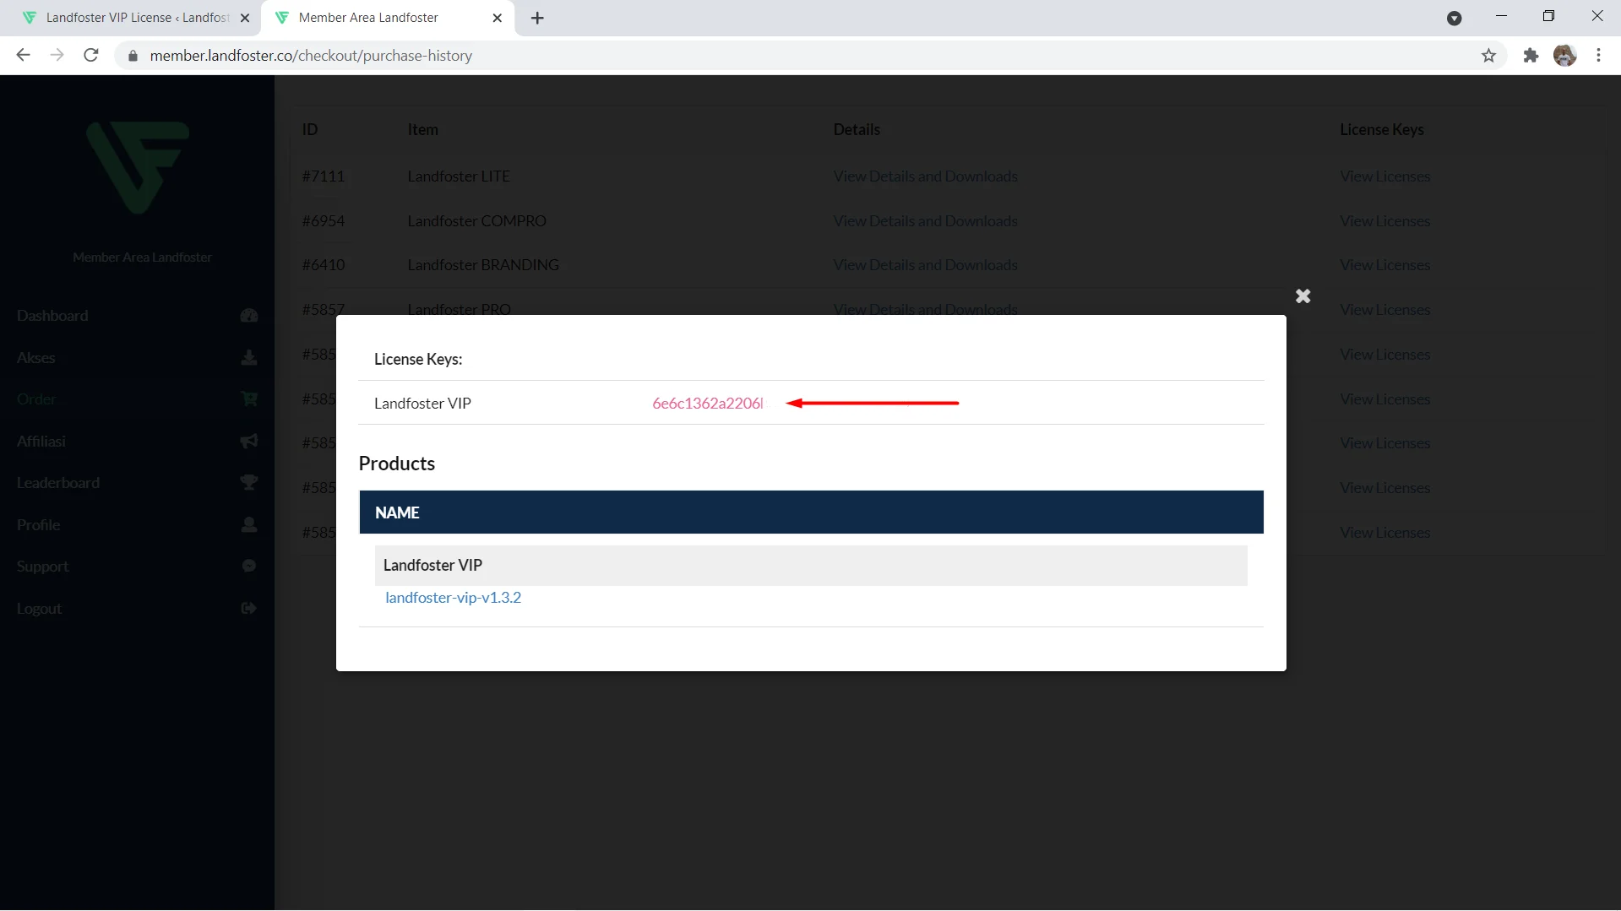
Task: Open Order in the sidebar menu
Action: click(x=36, y=399)
